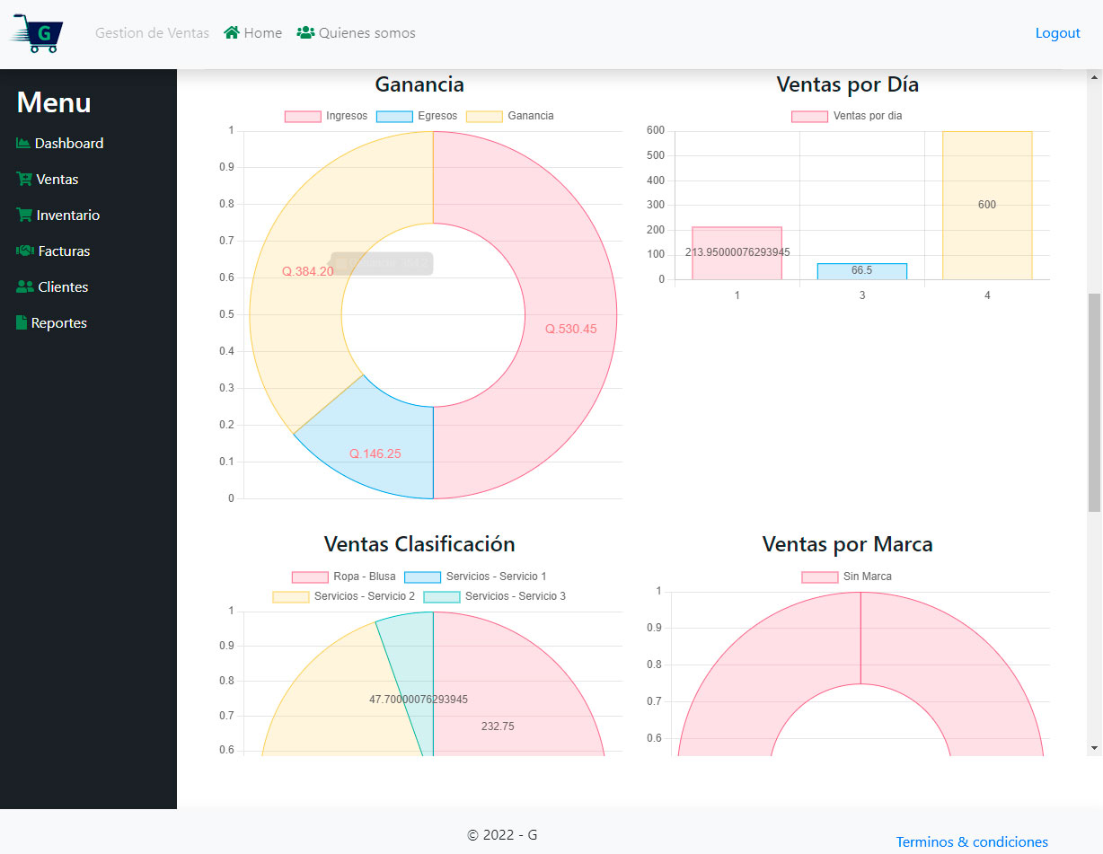Click the pink 213.95 bar for day 1

click(737, 253)
